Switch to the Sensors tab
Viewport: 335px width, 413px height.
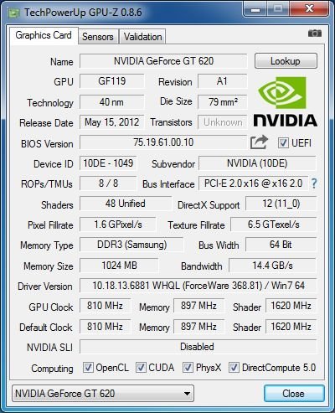98,37
